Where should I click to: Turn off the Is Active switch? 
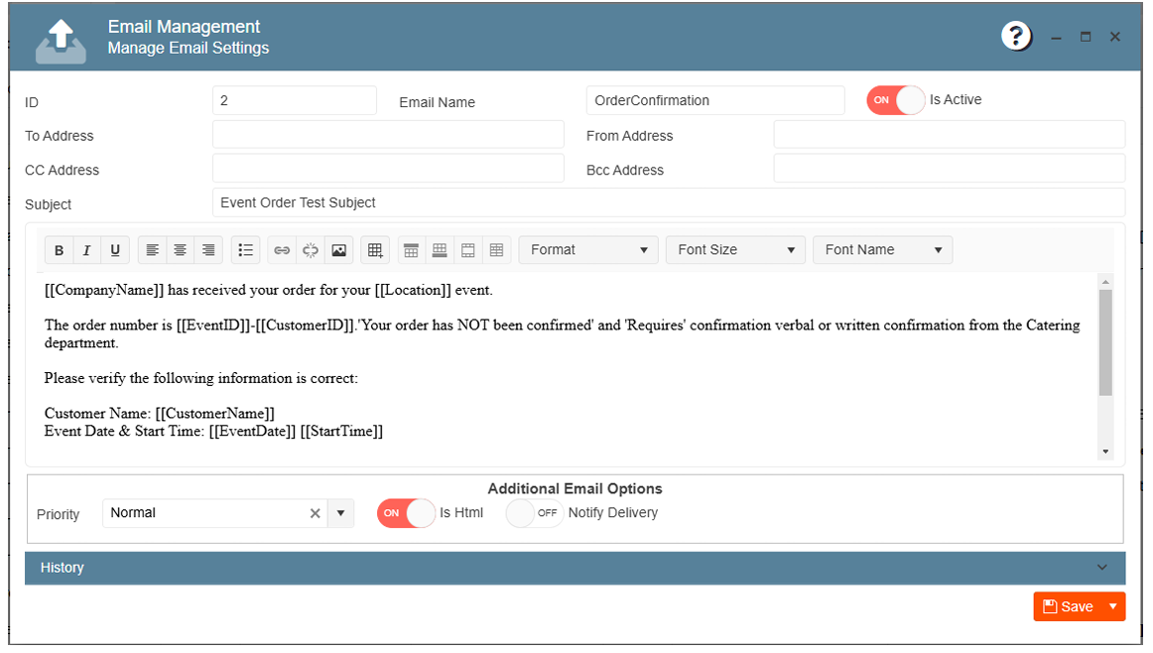point(895,100)
